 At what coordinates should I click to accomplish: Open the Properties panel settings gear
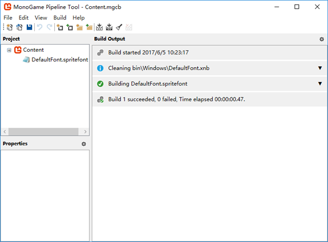point(84,144)
